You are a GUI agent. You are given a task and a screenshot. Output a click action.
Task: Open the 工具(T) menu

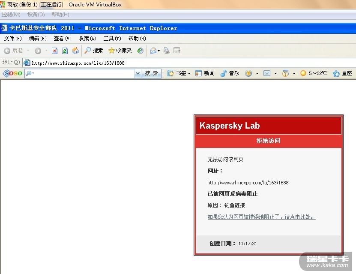[112, 39]
